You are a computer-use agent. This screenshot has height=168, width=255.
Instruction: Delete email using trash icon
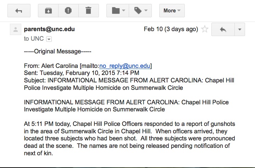pyautogui.click(x=89, y=11)
